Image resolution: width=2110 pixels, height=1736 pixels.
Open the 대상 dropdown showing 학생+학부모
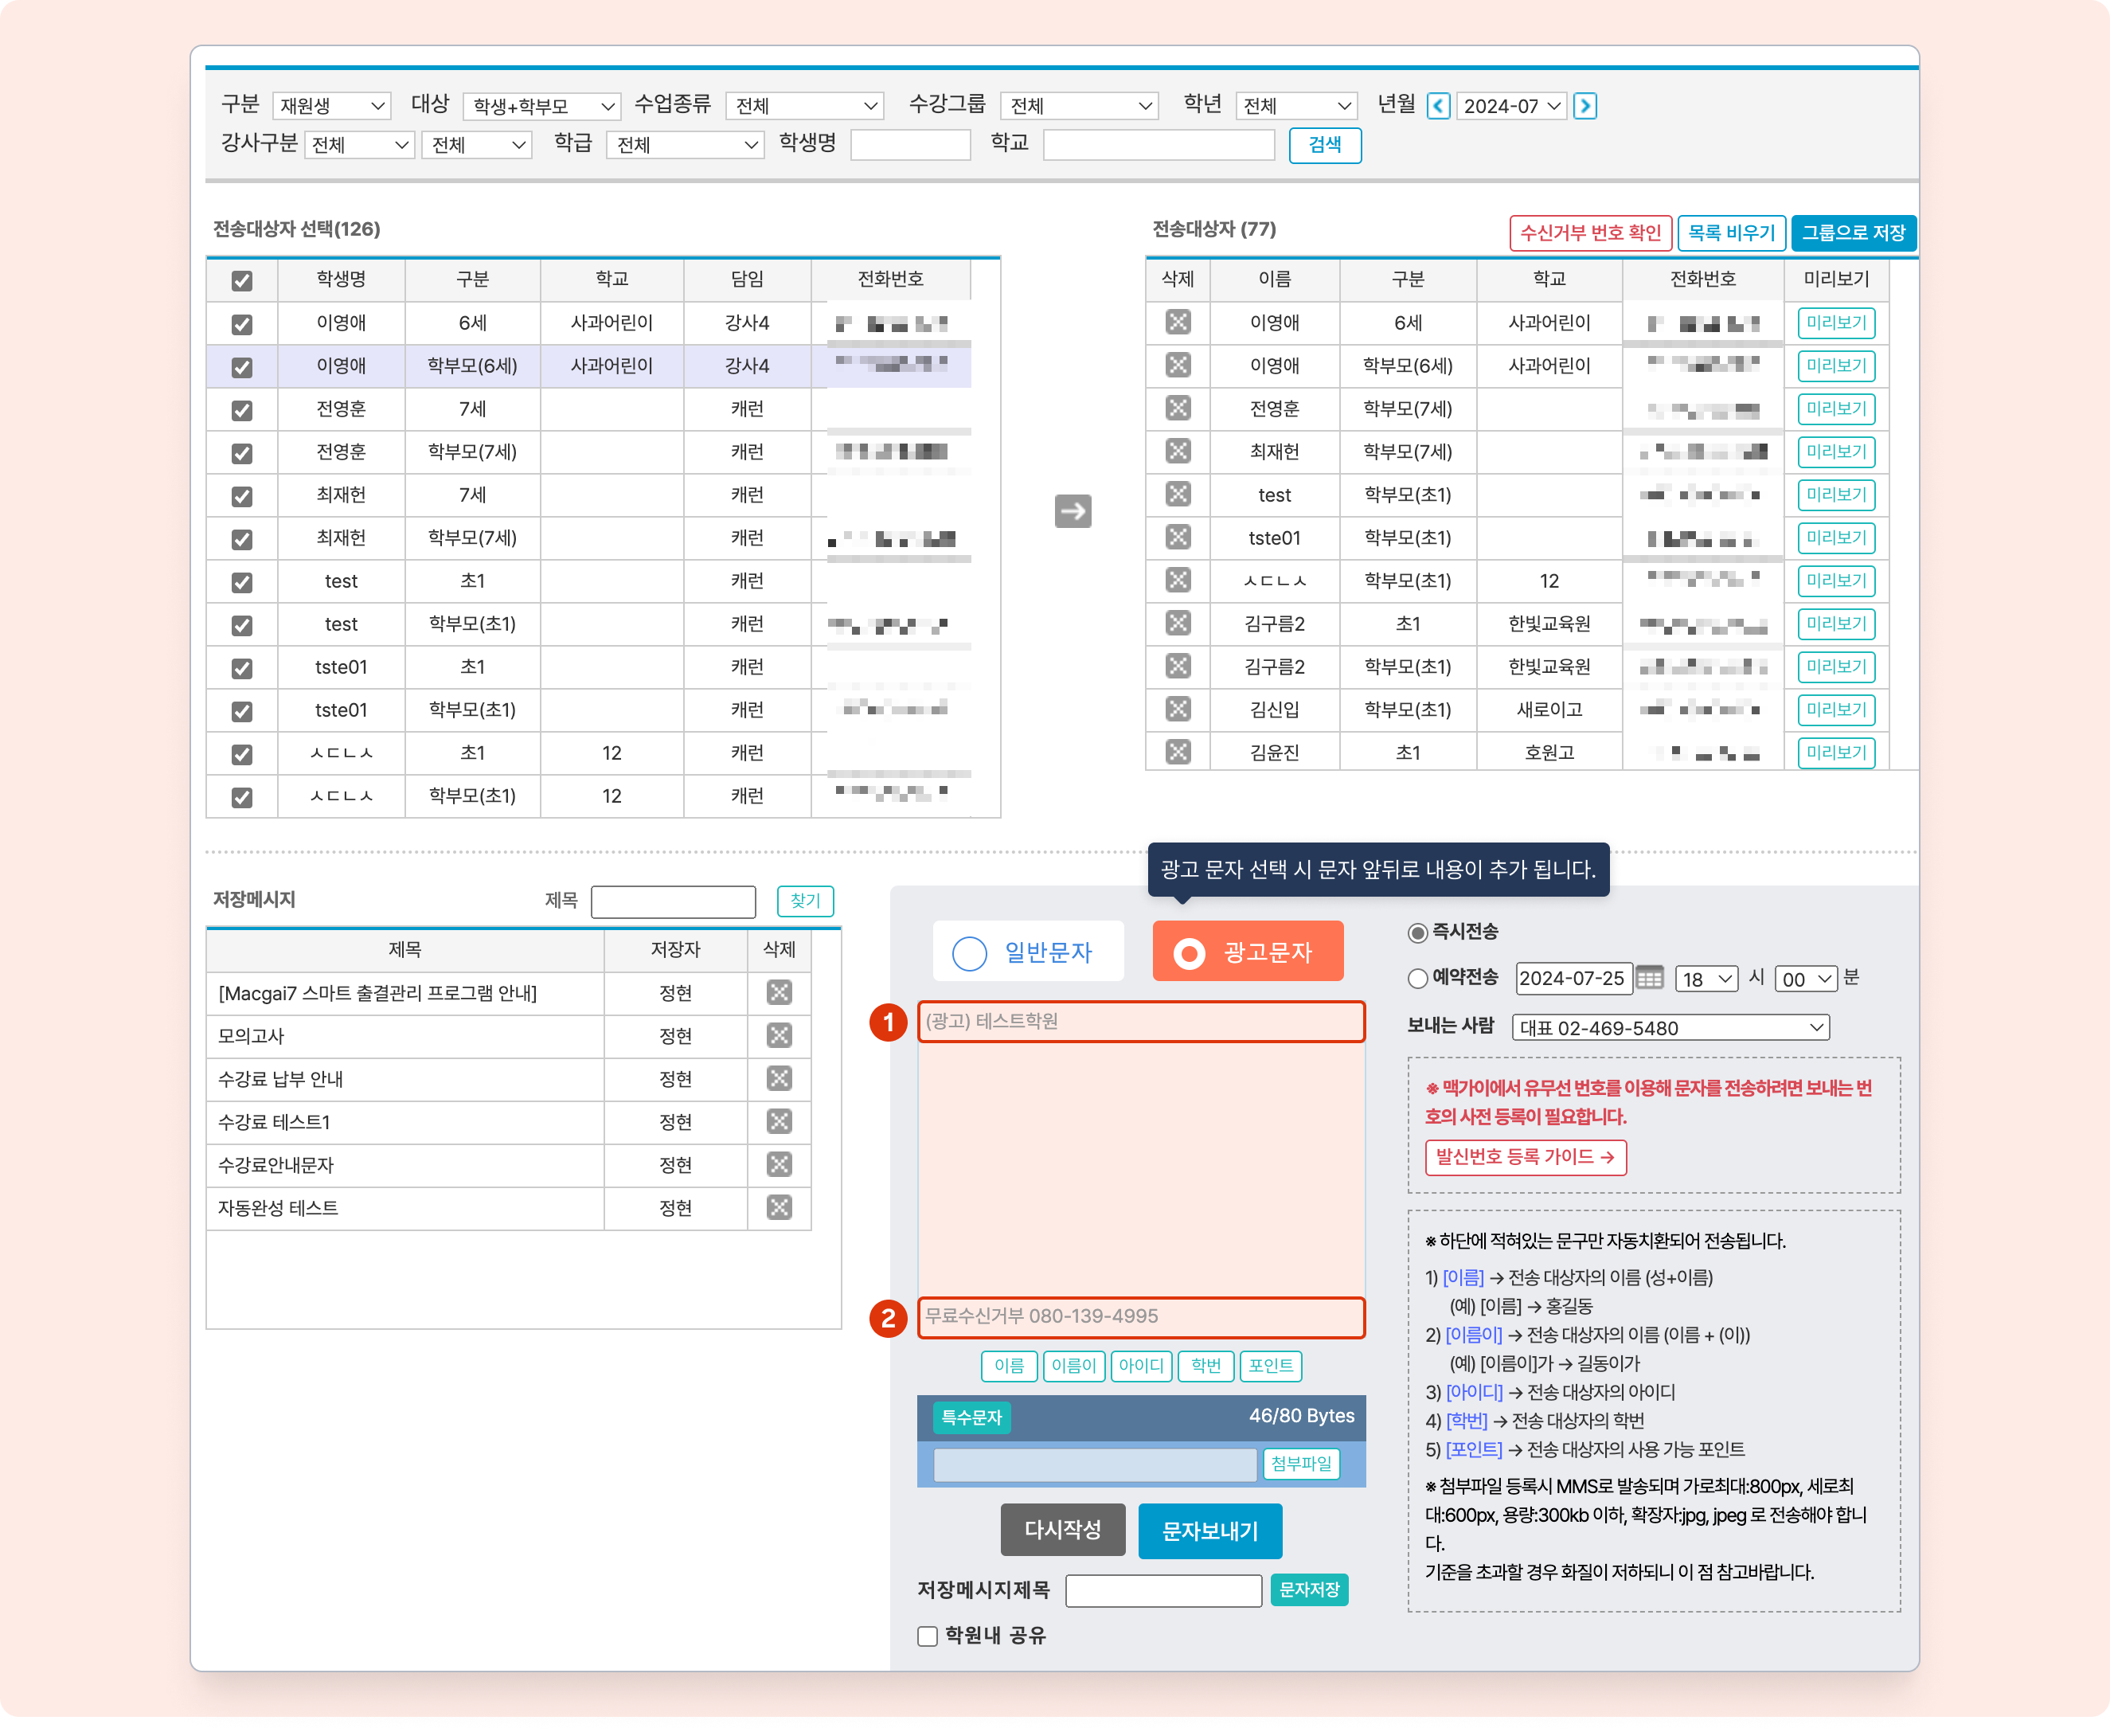[x=542, y=106]
